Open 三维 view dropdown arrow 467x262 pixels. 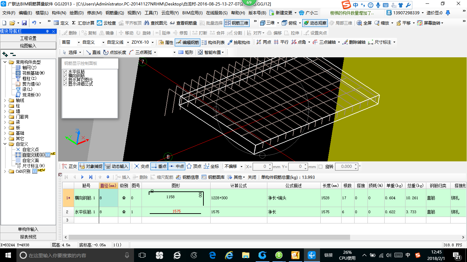(278, 23)
